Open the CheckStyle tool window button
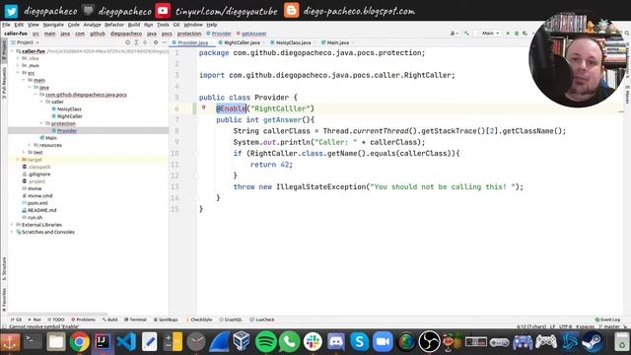The height and width of the screenshot is (355, 631). pos(199,319)
